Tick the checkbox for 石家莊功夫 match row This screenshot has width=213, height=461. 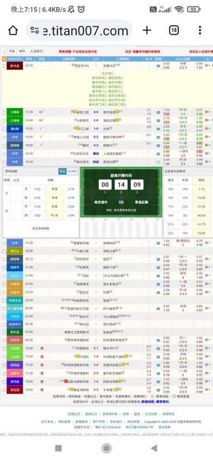click(4, 154)
